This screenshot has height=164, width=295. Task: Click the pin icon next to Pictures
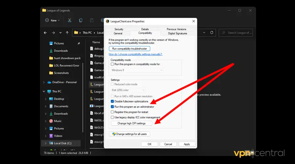(x=79, y=44)
